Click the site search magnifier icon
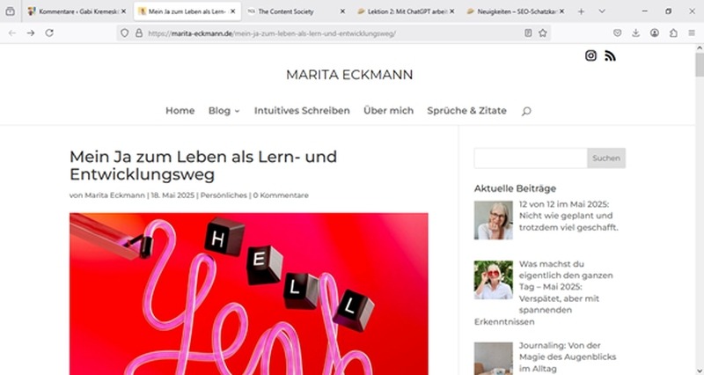This screenshot has width=704, height=375. 526,111
